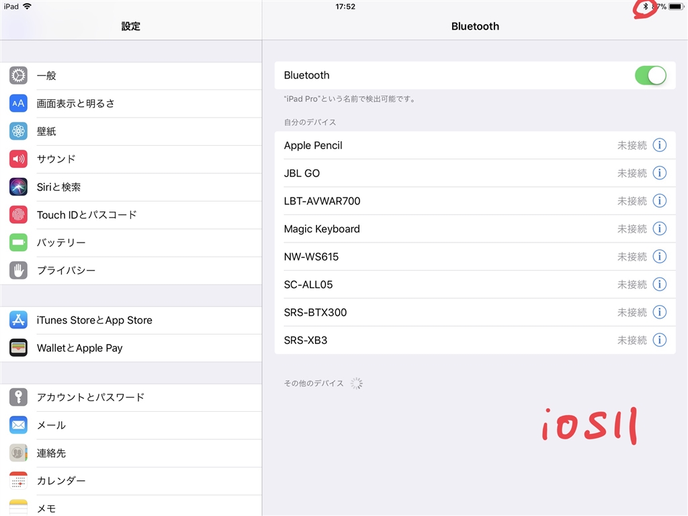688x516 pixels.
Task: Open バッテリー settings
Action: (131, 242)
